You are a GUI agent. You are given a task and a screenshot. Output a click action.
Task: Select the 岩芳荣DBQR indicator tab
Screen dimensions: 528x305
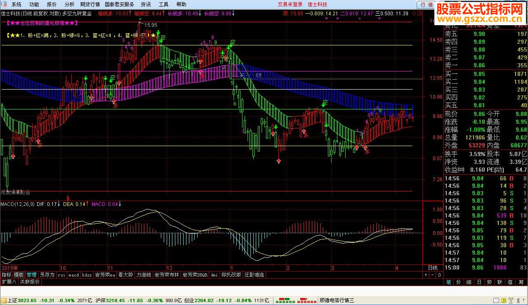[x=195, y=274]
